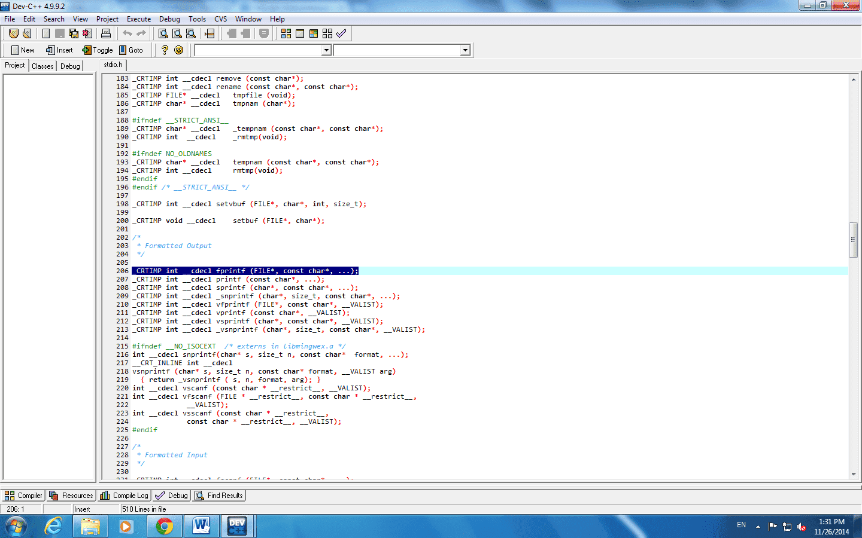Open Google Chrome from the taskbar
The height and width of the screenshot is (538, 862).
(164, 526)
